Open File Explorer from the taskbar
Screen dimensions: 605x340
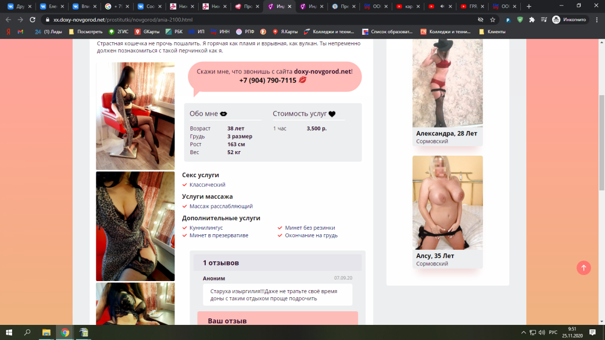tap(46, 332)
